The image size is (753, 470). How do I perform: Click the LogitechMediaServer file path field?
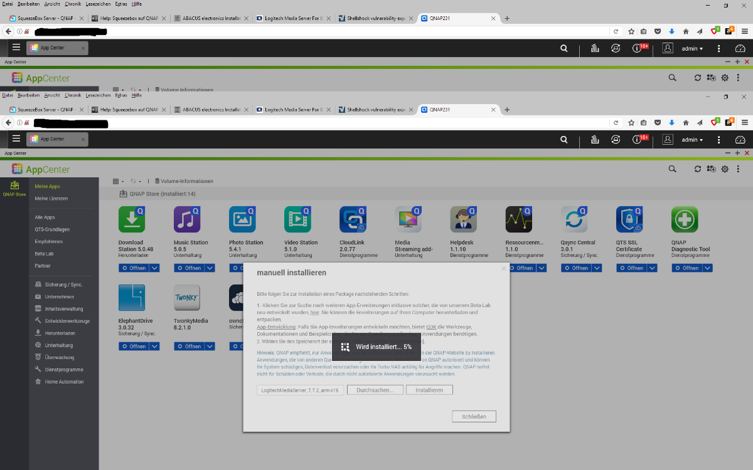click(299, 390)
